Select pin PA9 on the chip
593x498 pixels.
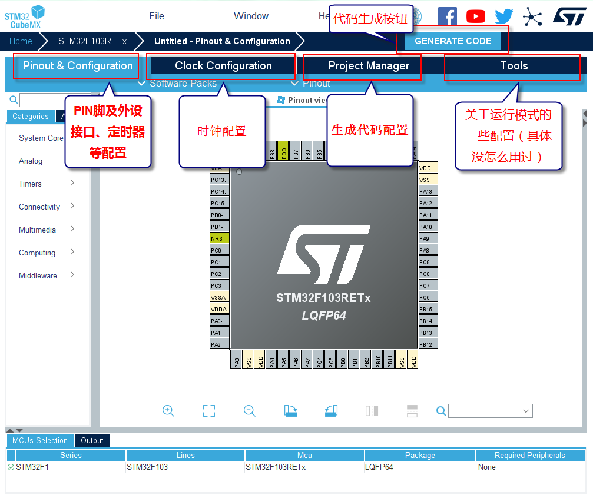click(429, 238)
